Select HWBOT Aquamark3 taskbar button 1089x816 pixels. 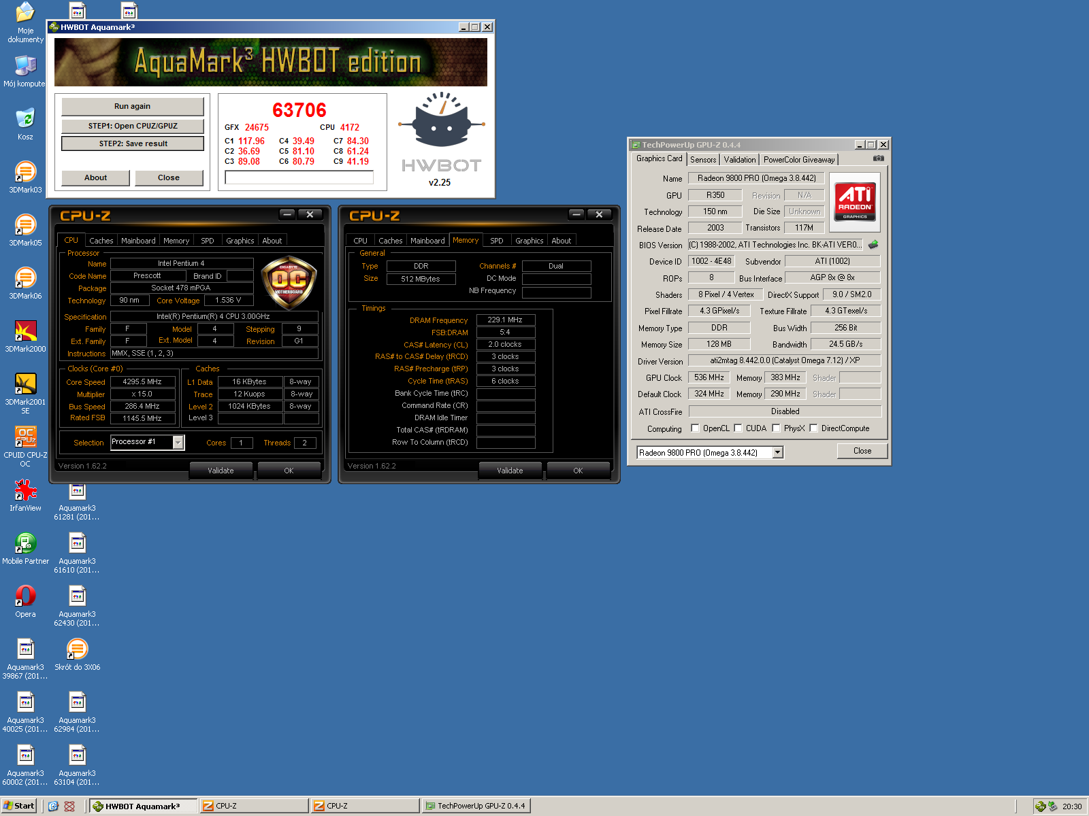(x=144, y=806)
